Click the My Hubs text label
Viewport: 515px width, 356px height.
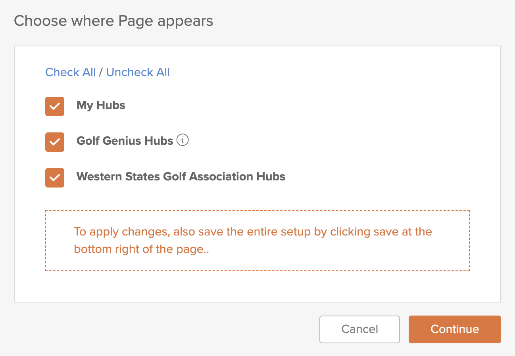coord(101,105)
